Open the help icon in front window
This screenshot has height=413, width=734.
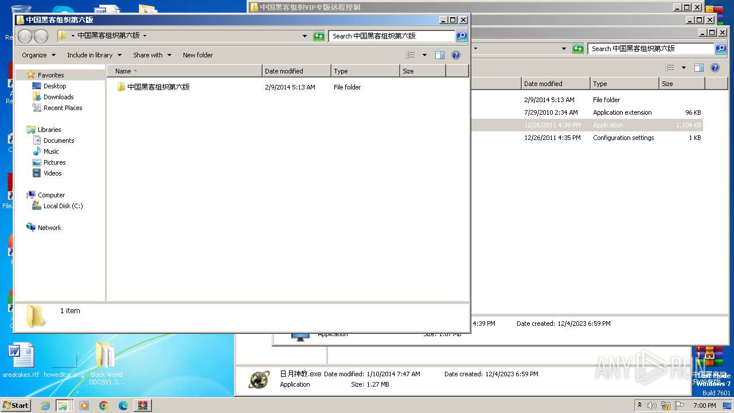456,55
